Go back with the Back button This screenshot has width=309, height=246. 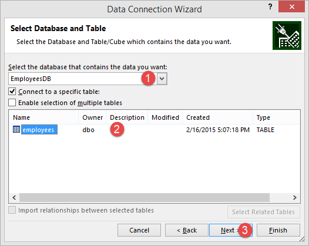(187, 230)
